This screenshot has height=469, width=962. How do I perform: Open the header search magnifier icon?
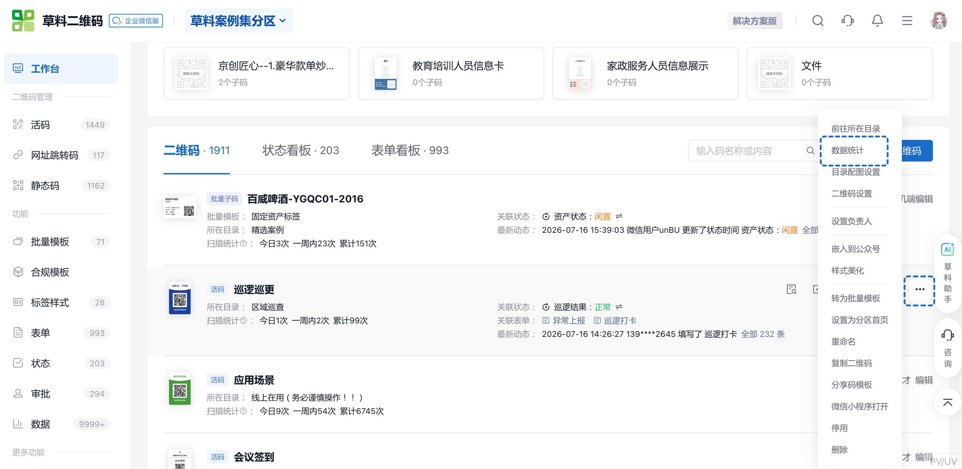[x=818, y=21]
